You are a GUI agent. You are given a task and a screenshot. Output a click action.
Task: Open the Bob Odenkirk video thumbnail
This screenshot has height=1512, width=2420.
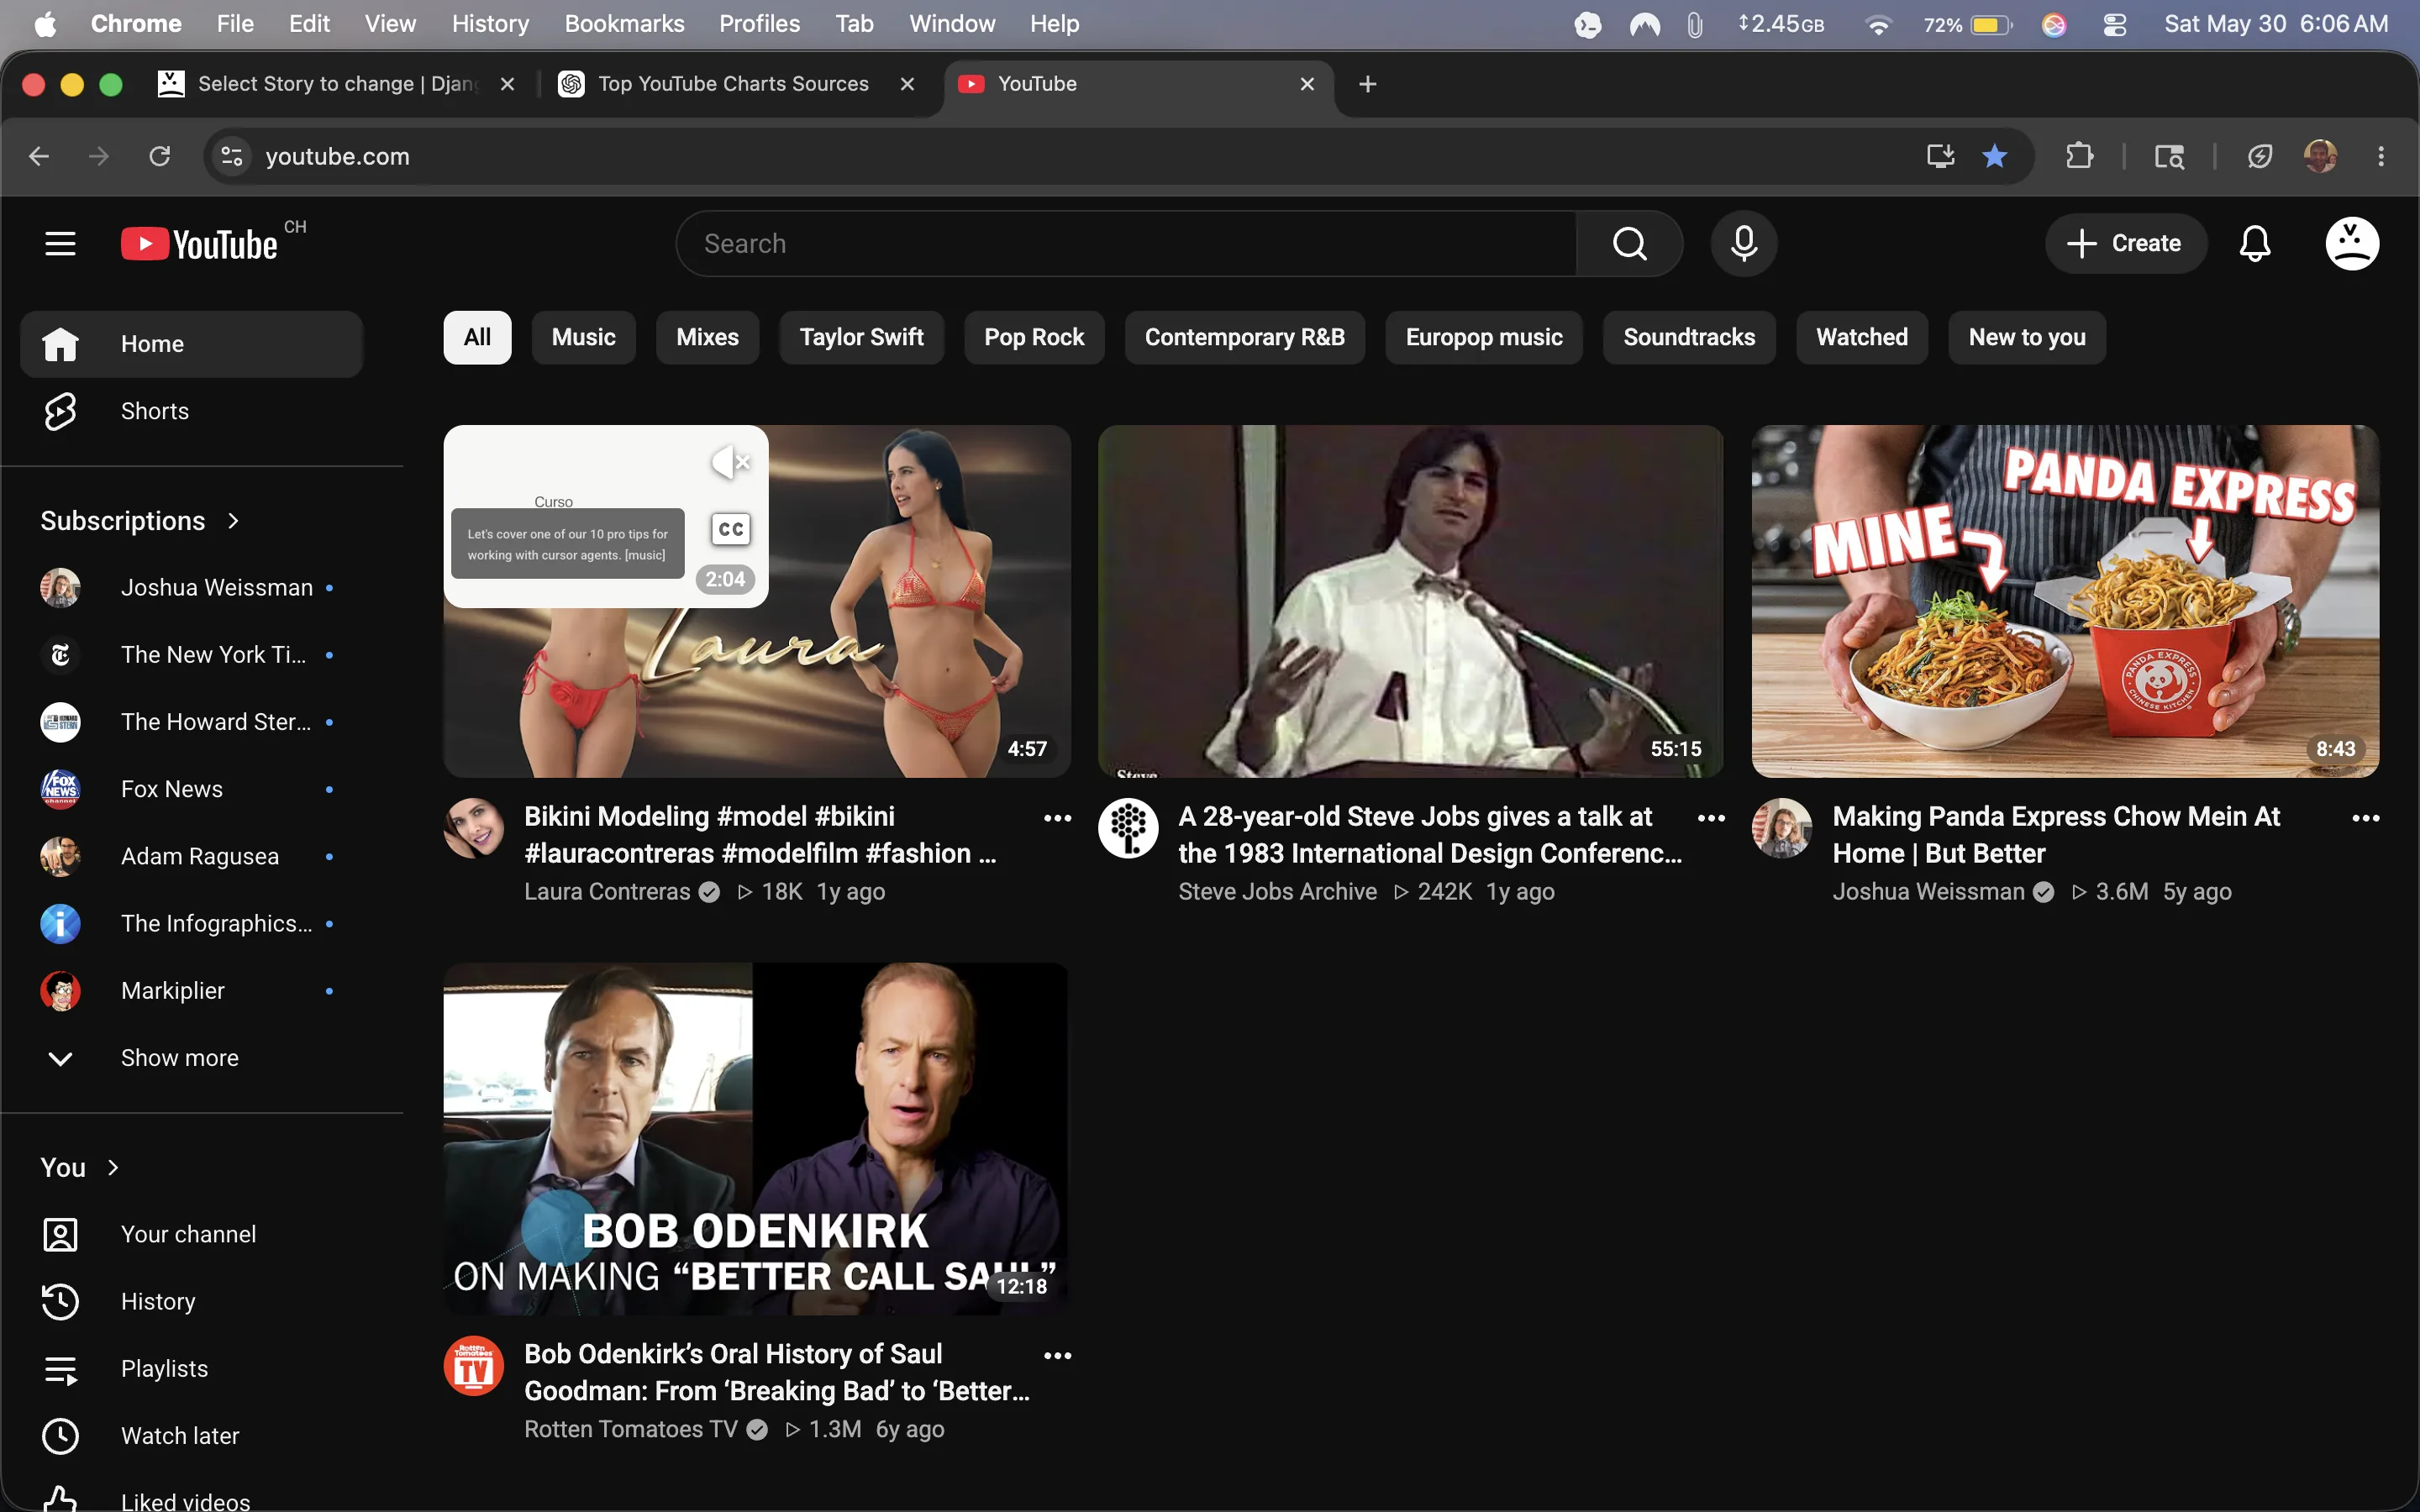pos(756,1138)
